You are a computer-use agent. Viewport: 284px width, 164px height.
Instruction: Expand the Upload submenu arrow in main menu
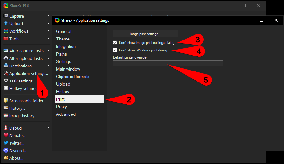click(48, 23)
